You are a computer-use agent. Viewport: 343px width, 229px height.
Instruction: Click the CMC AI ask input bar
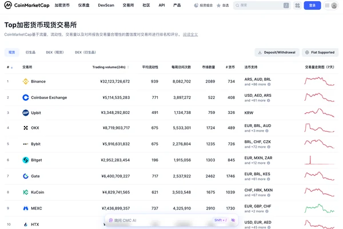point(171,220)
